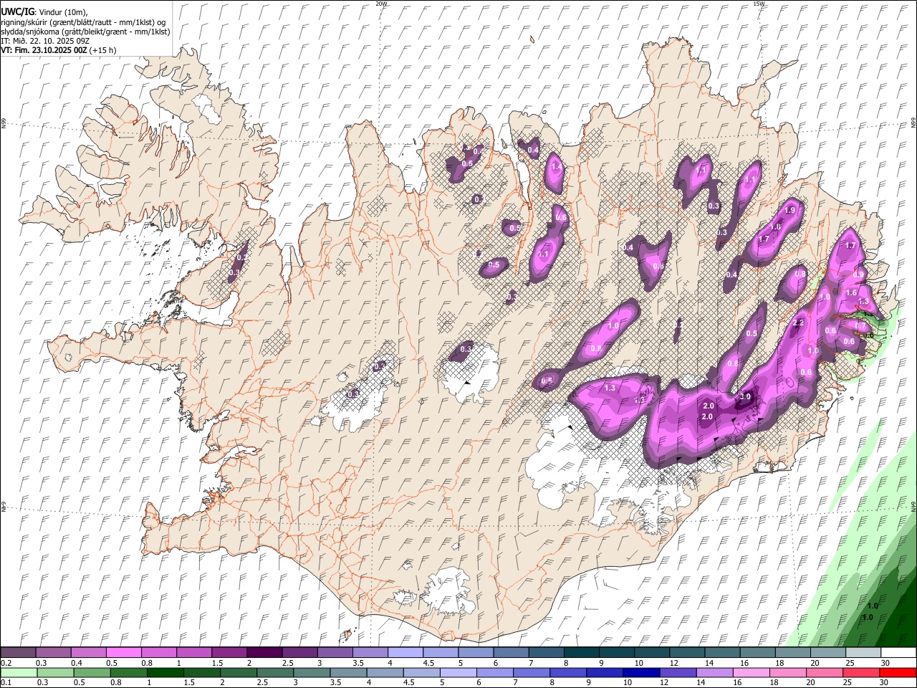Select top legend swatch between 1.5 and 2
This screenshot has height=688, width=917.
point(229,652)
